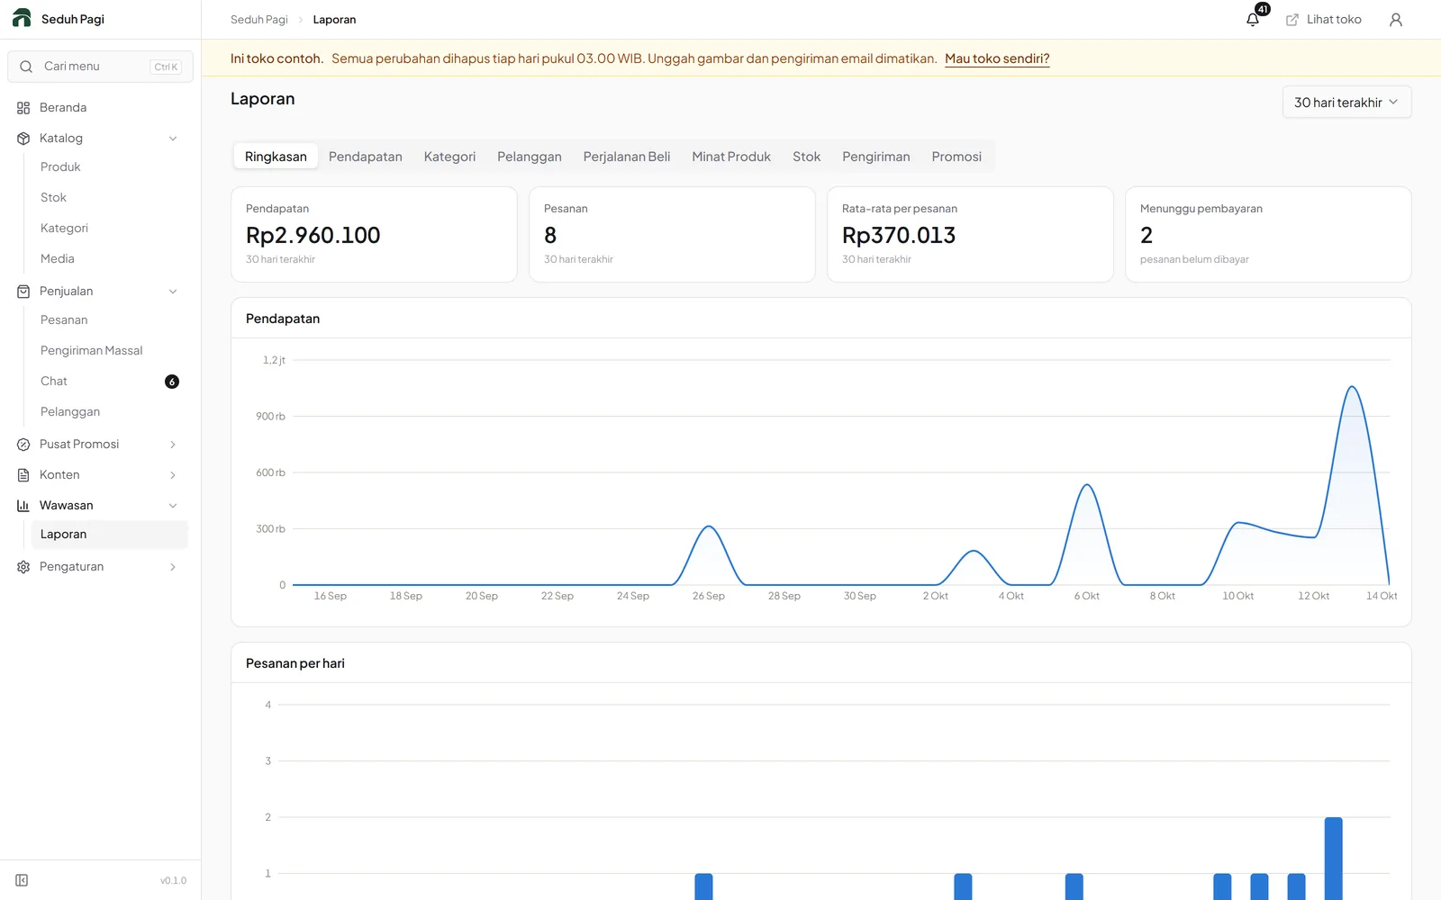Select the Minat Produk tab
The width and height of the screenshot is (1441, 900).
[x=731, y=157]
